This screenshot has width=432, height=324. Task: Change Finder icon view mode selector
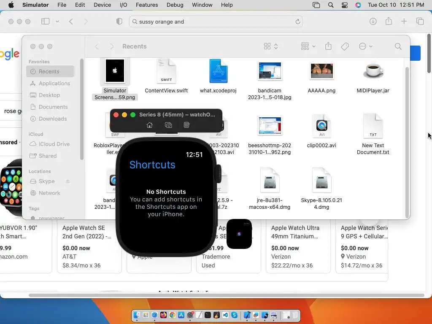[x=271, y=46]
